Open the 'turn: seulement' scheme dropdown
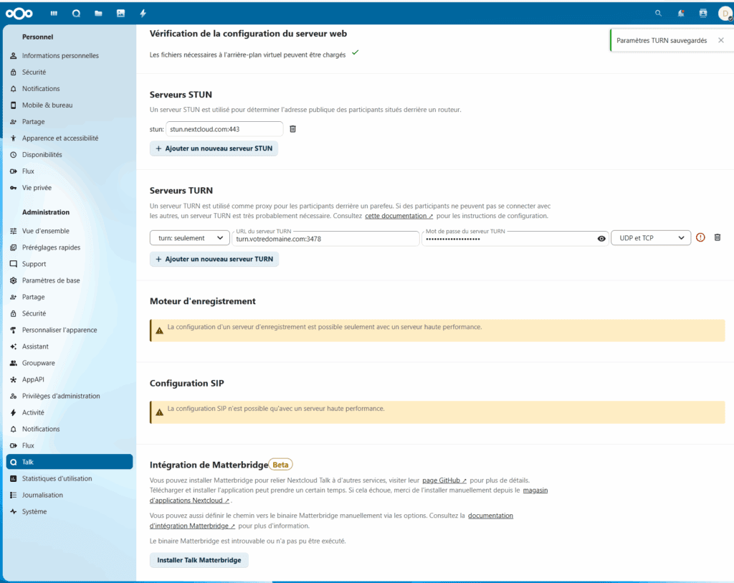The image size is (734, 583). (190, 238)
